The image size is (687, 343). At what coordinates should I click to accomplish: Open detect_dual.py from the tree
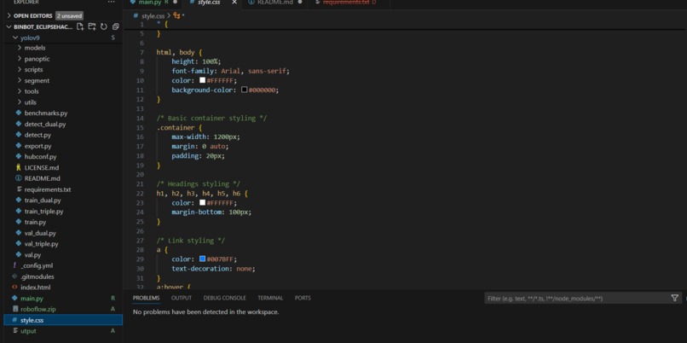[x=45, y=124]
